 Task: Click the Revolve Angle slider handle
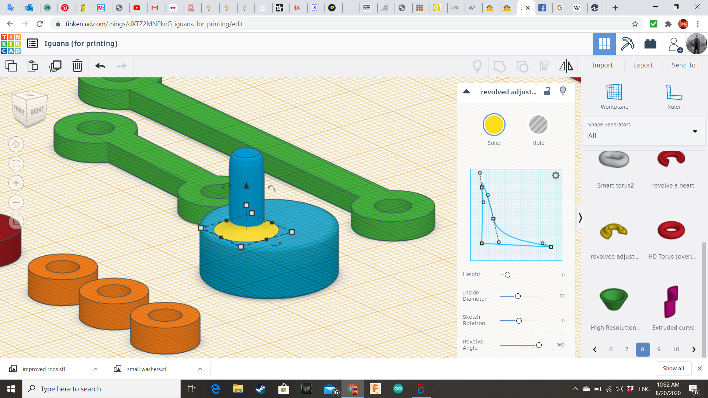pyautogui.click(x=539, y=345)
